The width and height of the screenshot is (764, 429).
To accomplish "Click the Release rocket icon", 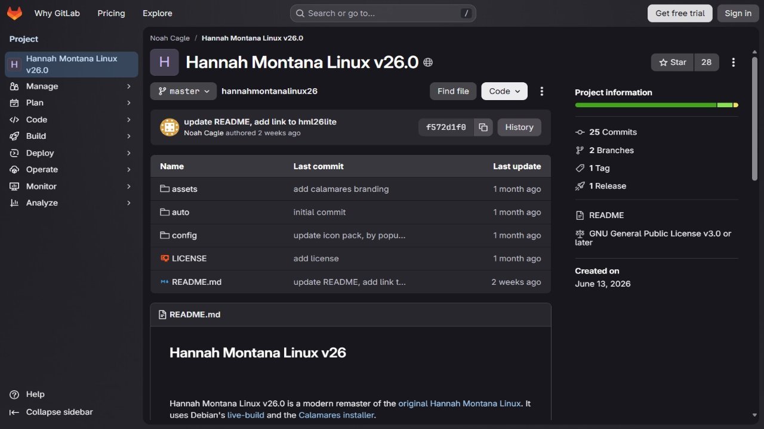I will pyautogui.click(x=580, y=186).
